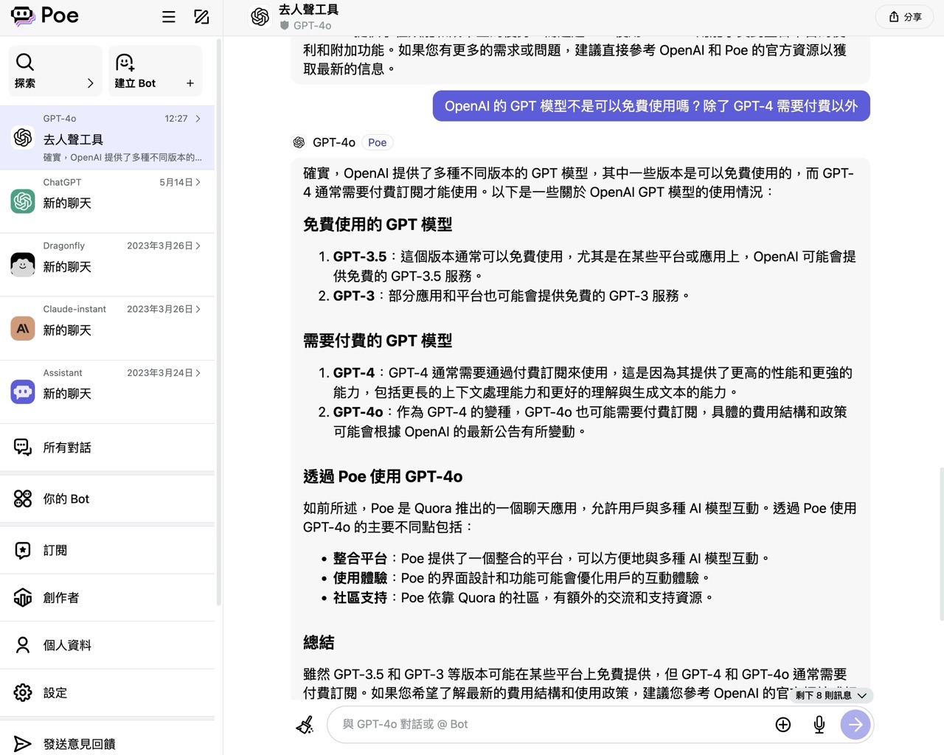944x755 pixels.
Task: Click the purple send arrow button
Action: pos(855,725)
